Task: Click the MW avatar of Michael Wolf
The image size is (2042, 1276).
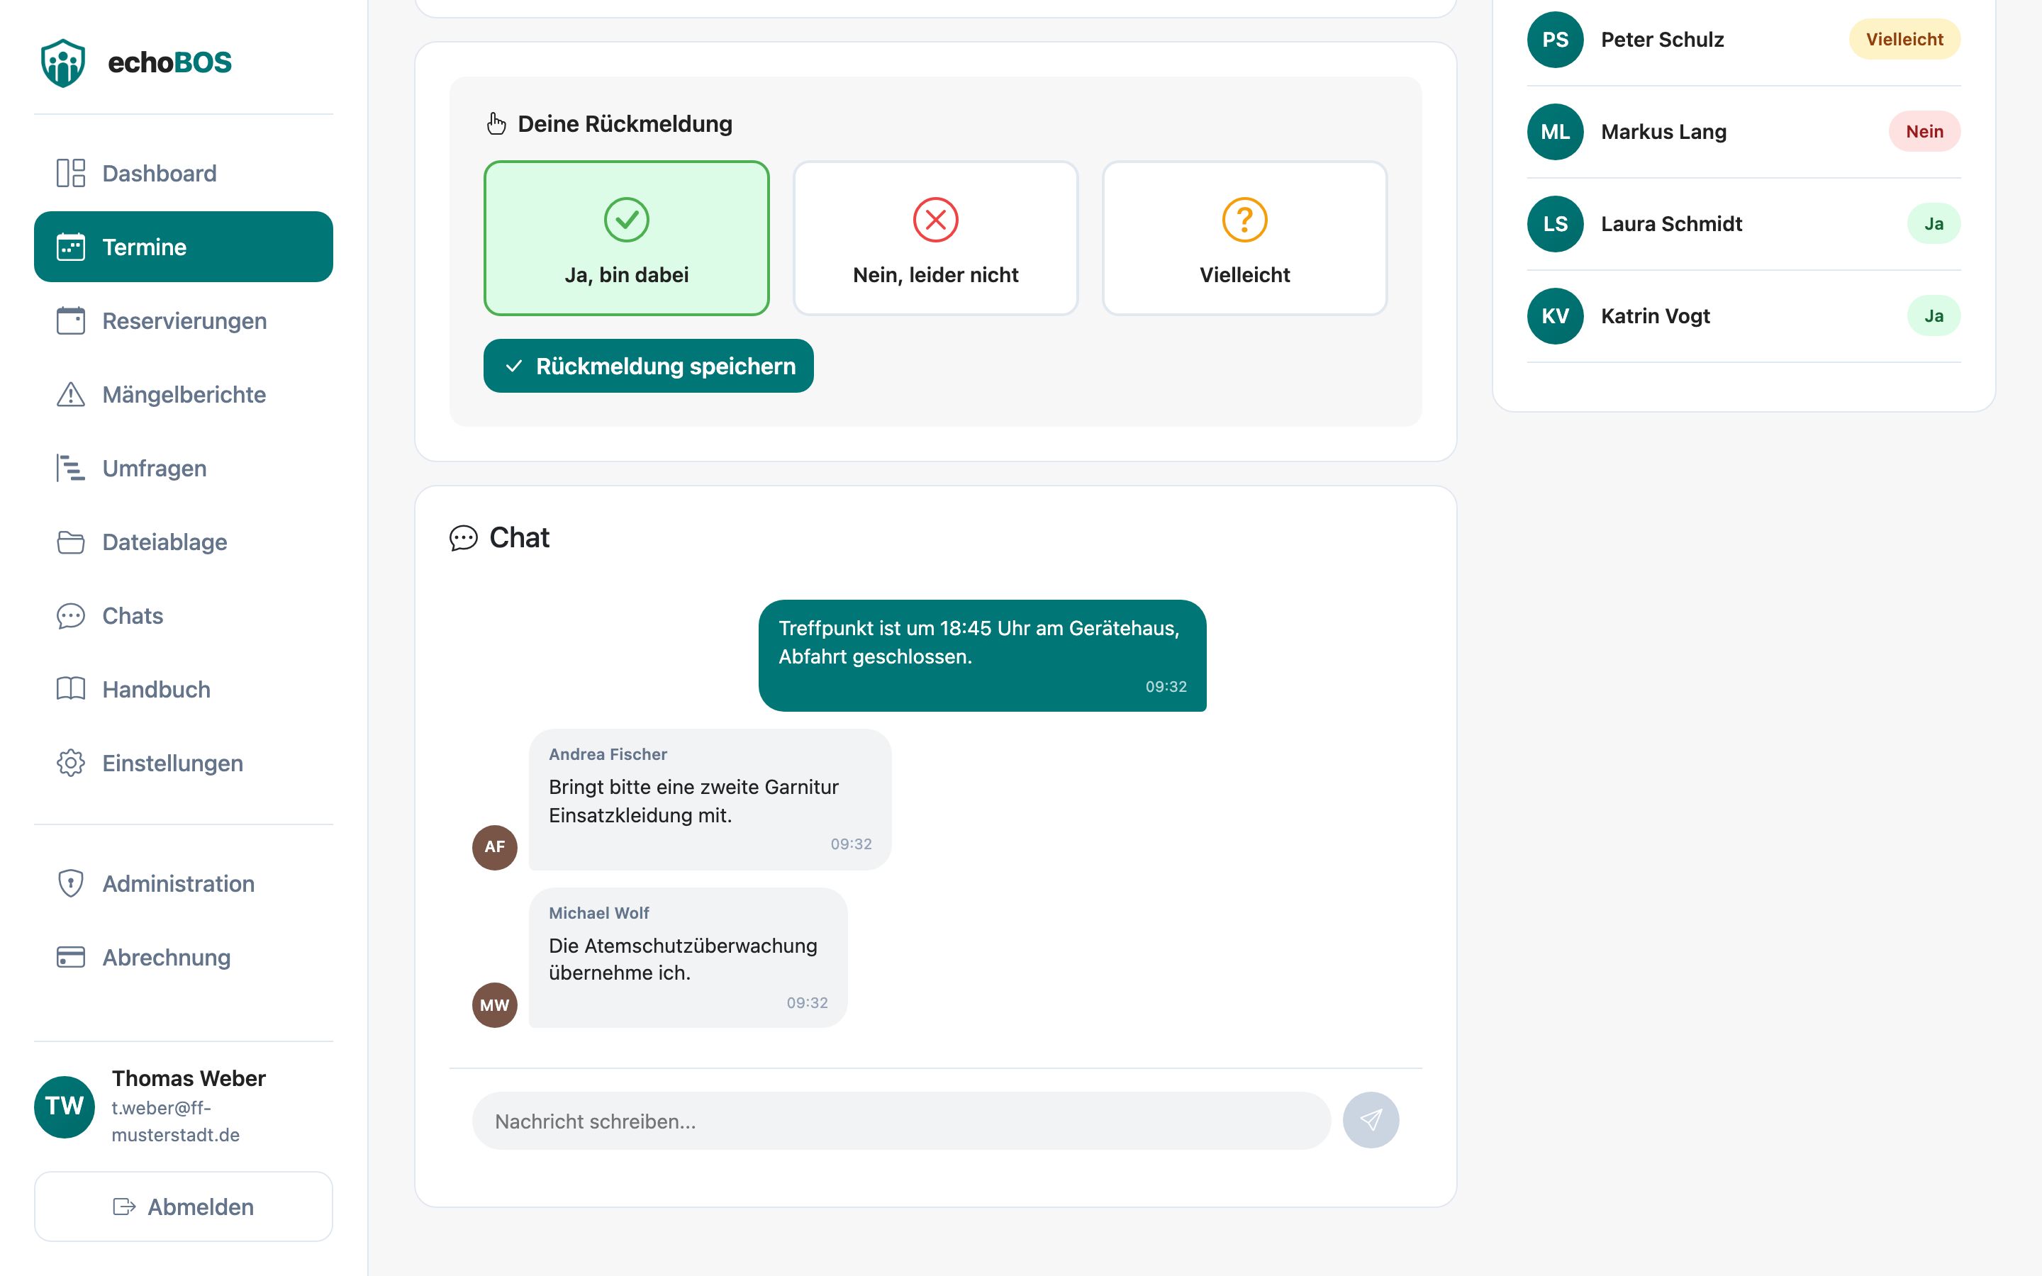Action: click(x=494, y=1004)
